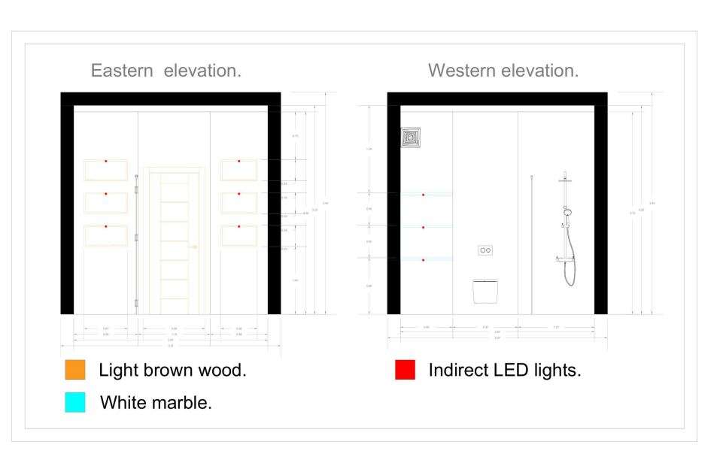Viewport: 726px width, 454px height.
Task: Select the "Indirect LED lights." legend label
Action: coord(504,371)
